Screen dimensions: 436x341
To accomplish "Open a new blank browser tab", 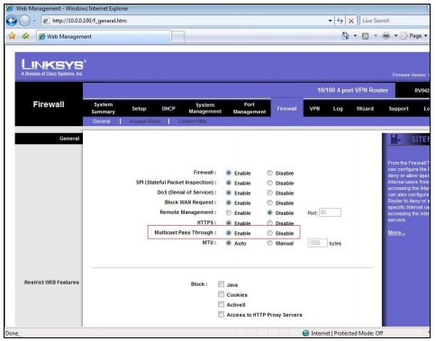I will tap(177, 37).
